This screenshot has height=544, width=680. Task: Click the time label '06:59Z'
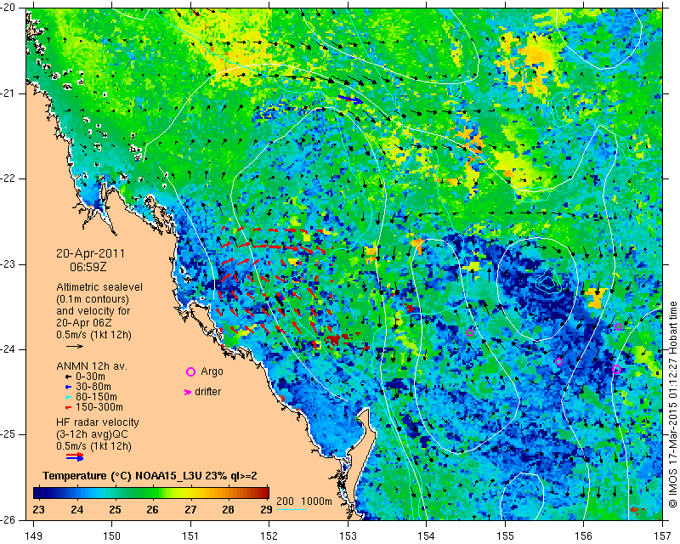click(88, 267)
